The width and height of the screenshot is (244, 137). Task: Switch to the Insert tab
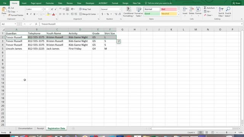pos(24,3)
